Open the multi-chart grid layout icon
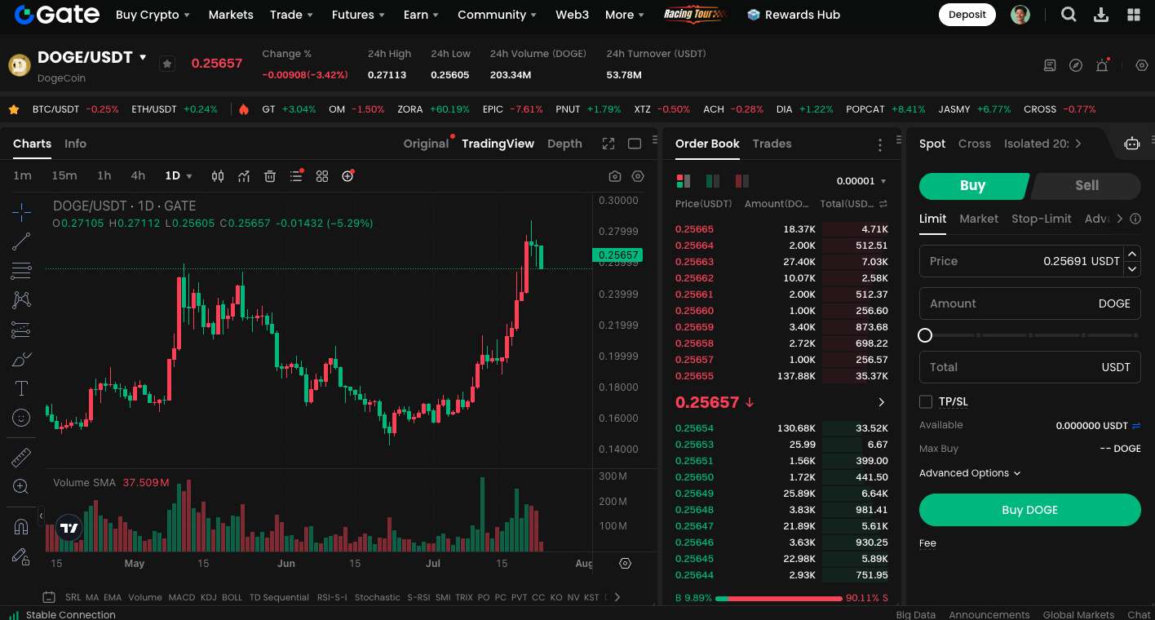Image resolution: width=1155 pixels, height=620 pixels. point(322,176)
